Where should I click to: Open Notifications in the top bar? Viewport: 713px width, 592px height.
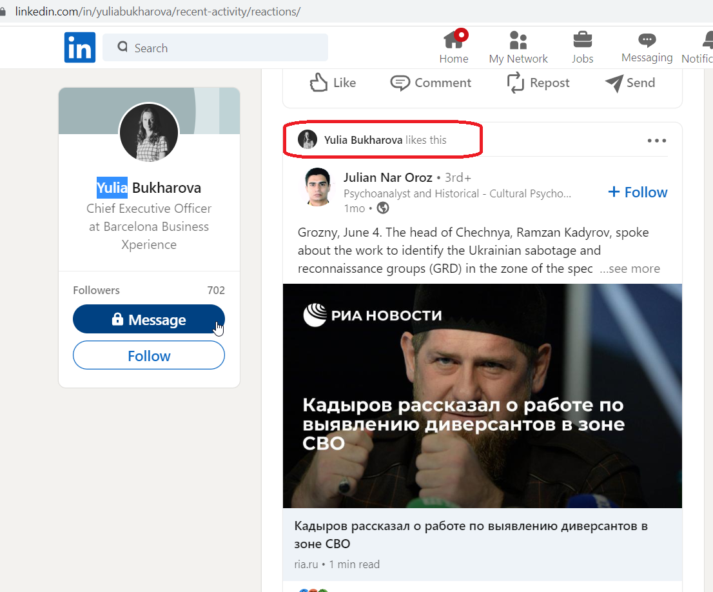(698, 47)
